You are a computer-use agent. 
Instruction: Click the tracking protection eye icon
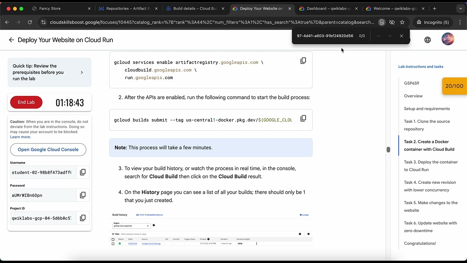click(x=392, y=22)
